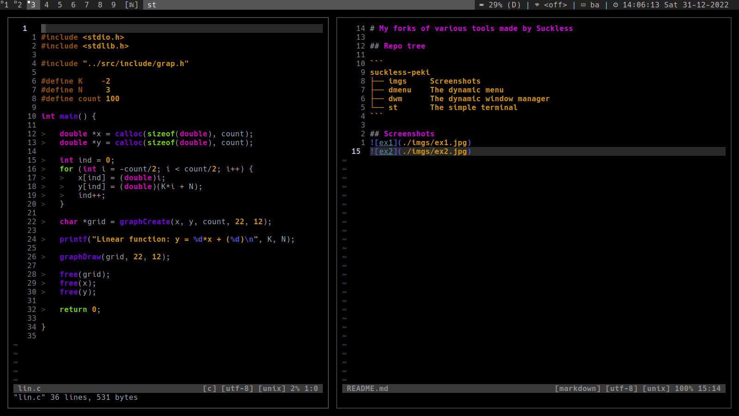Click the '"lin.c" 36 lines, 531 bytes' message

click(76, 398)
